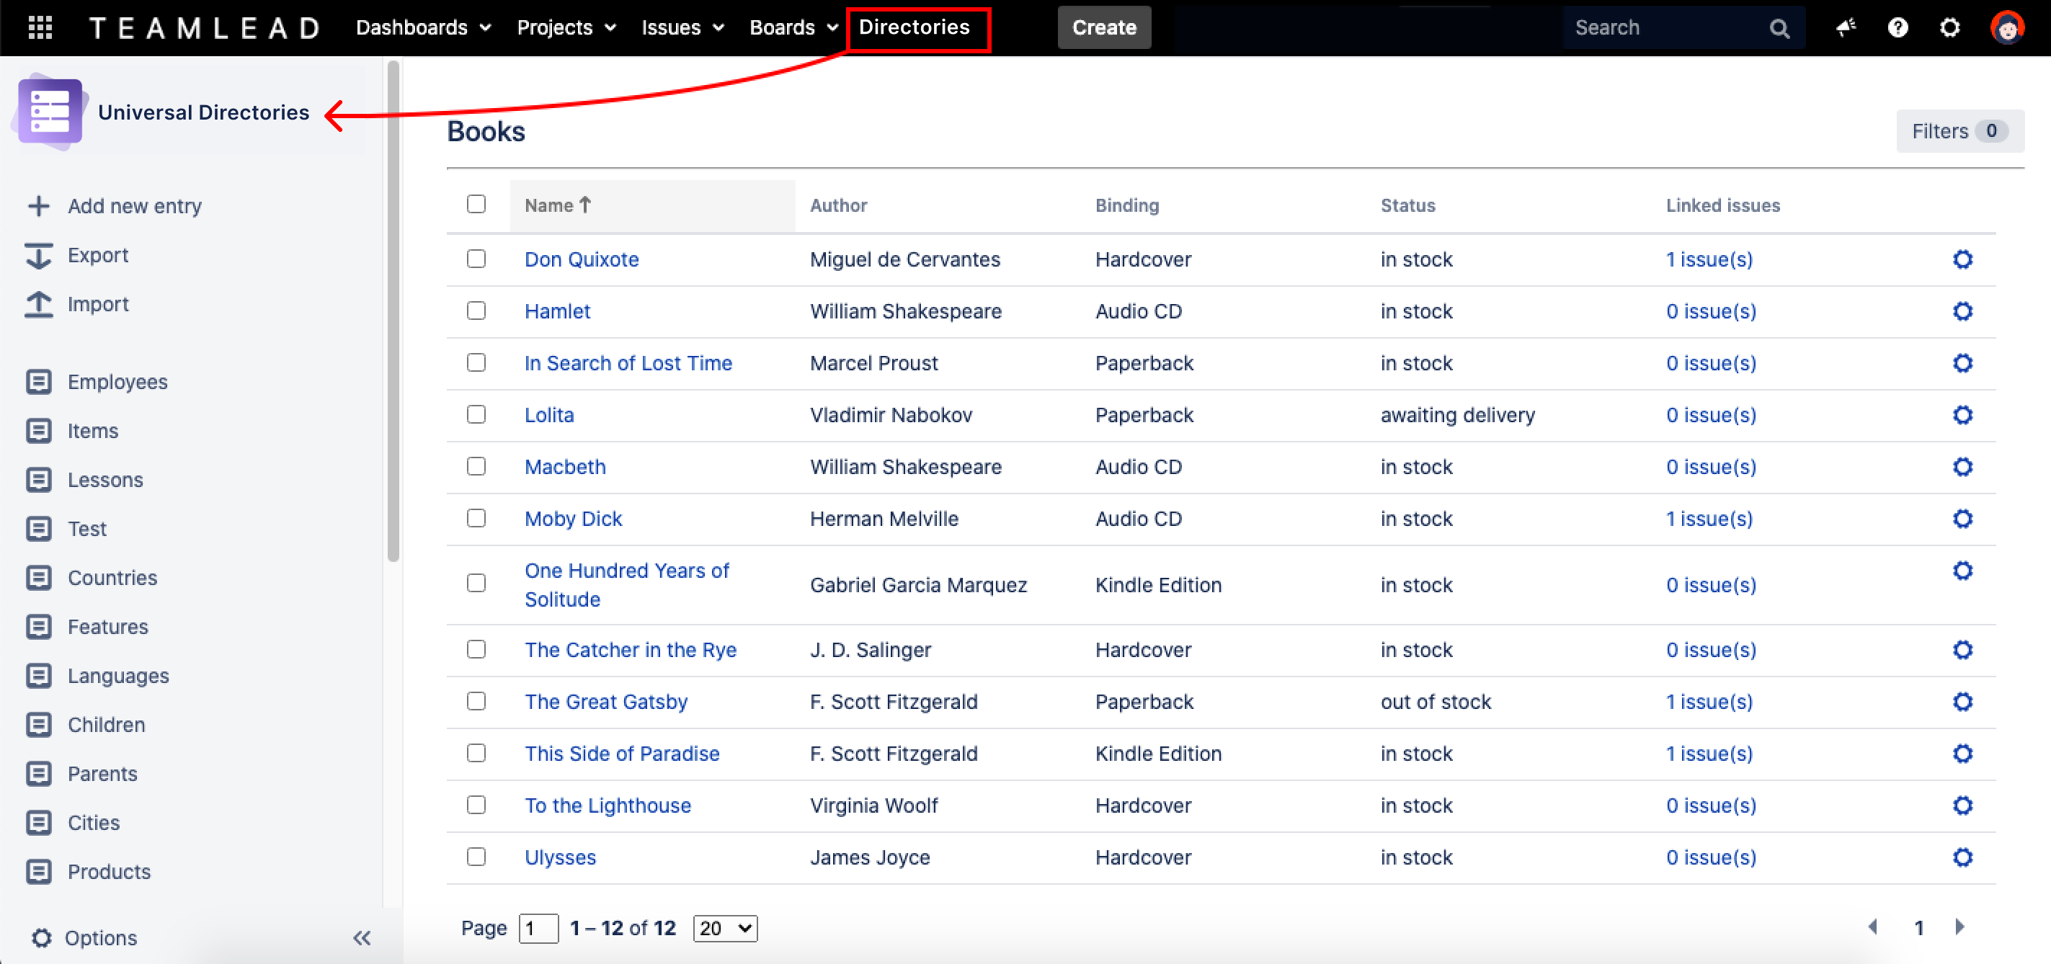Open the help question mark icon
This screenshot has height=964, width=2051.
point(1897,28)
